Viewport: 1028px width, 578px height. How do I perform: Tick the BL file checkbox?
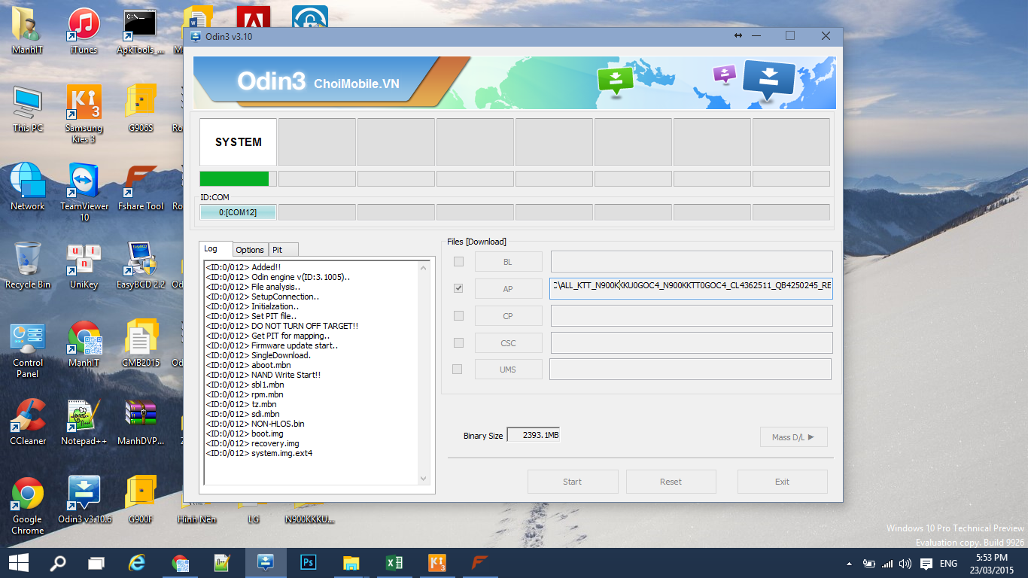point(458,261)
